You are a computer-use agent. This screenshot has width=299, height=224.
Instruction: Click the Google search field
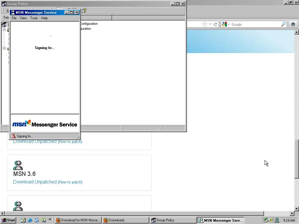tap(255, 24)
